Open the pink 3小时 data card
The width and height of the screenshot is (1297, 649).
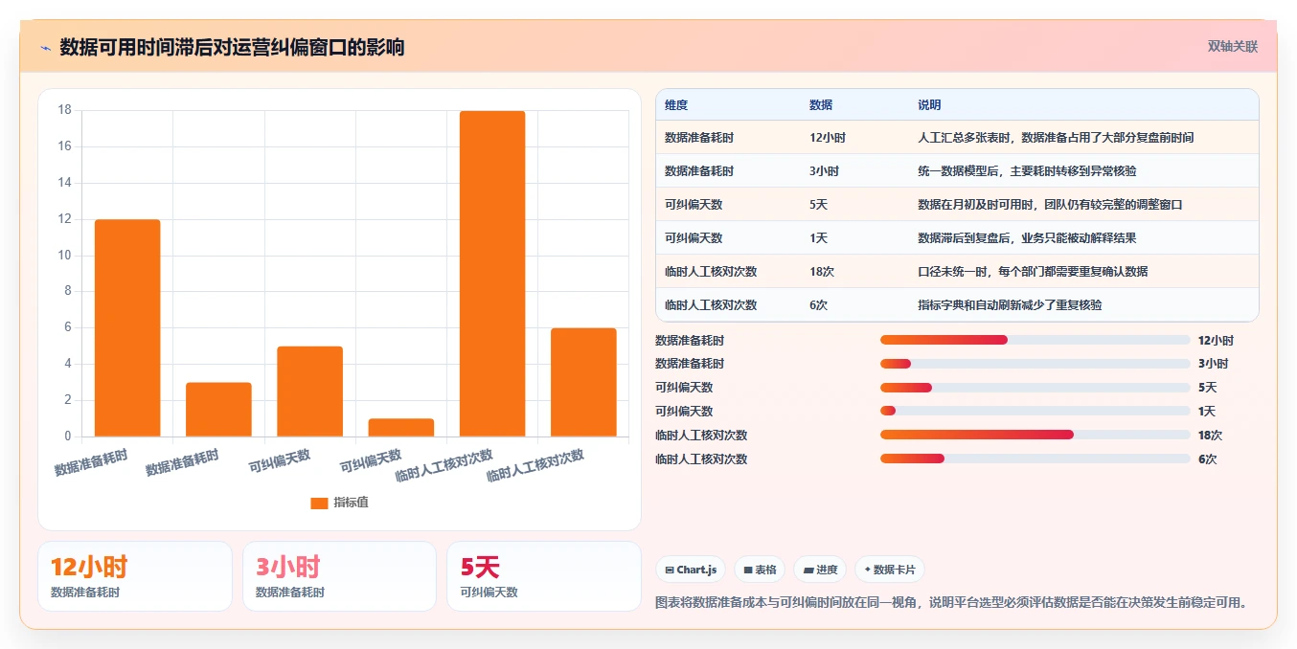340,576
